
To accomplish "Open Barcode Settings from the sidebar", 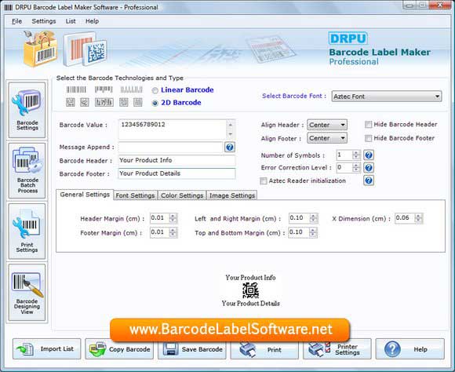I will point(27,110).
